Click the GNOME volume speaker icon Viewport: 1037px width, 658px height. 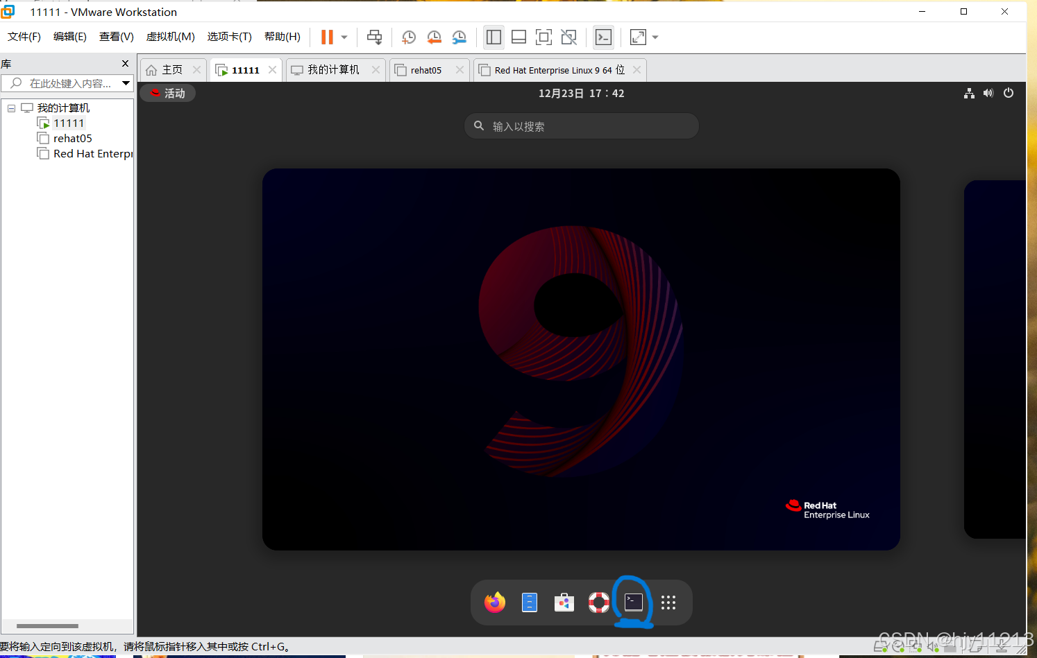[988, 93]
